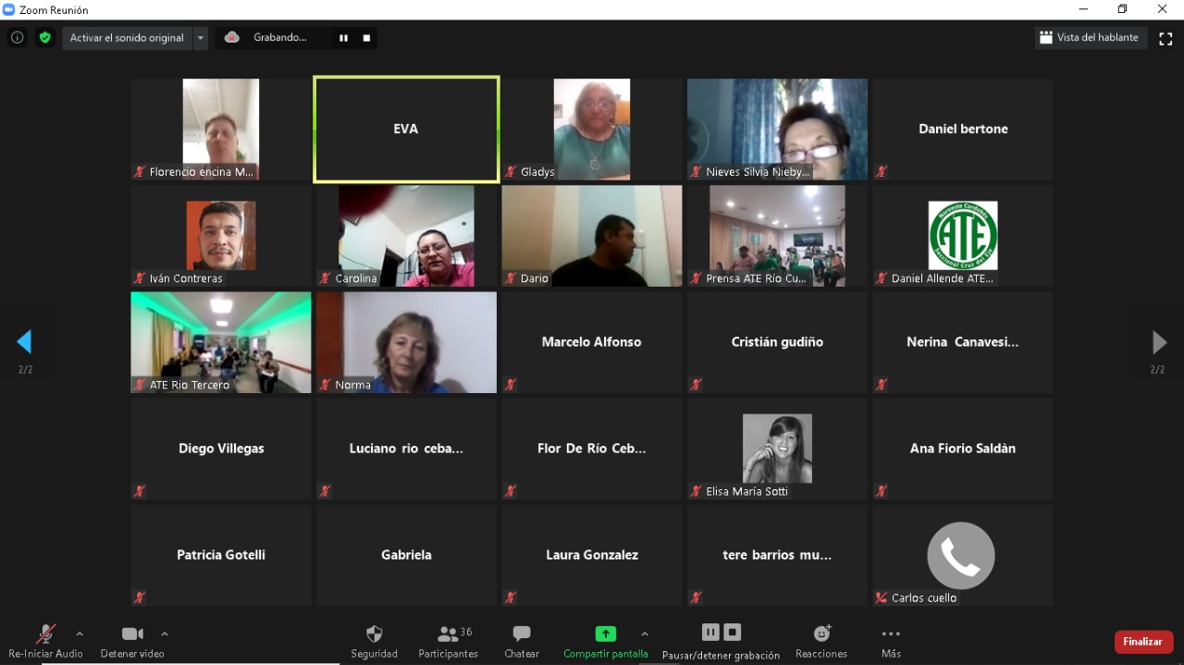Expand audio options arrow beside microphone
1184x665 pixels.
click(x=80, y=634)
